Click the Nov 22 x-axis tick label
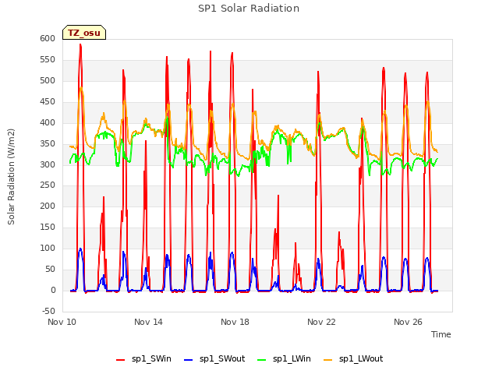The height and width of the screenshot is (374, 499). coord(321,322)
